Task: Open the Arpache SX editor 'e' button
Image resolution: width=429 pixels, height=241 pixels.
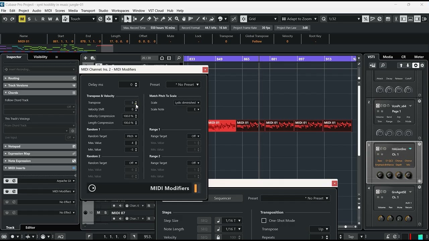Action: pos(14,181)
